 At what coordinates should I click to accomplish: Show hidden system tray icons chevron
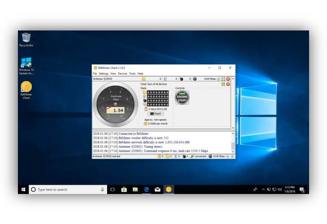pyautogui.click(x=263, y=190)
